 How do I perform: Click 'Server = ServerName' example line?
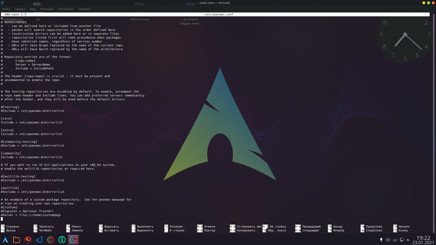pos(33,64)
